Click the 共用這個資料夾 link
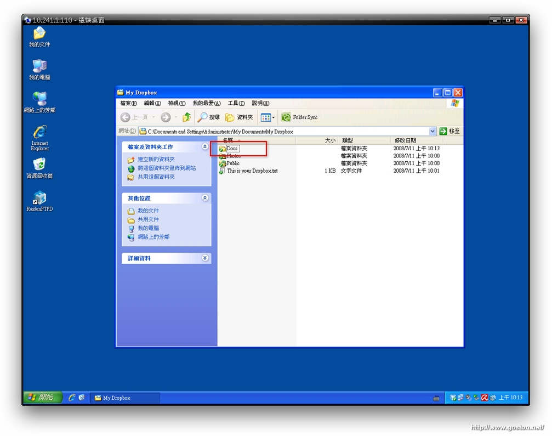 coord(156,177)
